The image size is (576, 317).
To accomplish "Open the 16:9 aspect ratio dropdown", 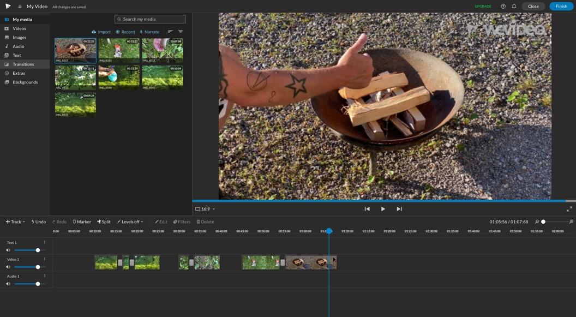I will coord(205,209).
